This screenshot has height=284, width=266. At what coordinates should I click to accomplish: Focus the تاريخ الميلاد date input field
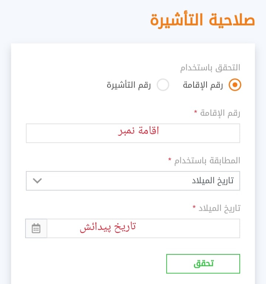pos(143,228)
